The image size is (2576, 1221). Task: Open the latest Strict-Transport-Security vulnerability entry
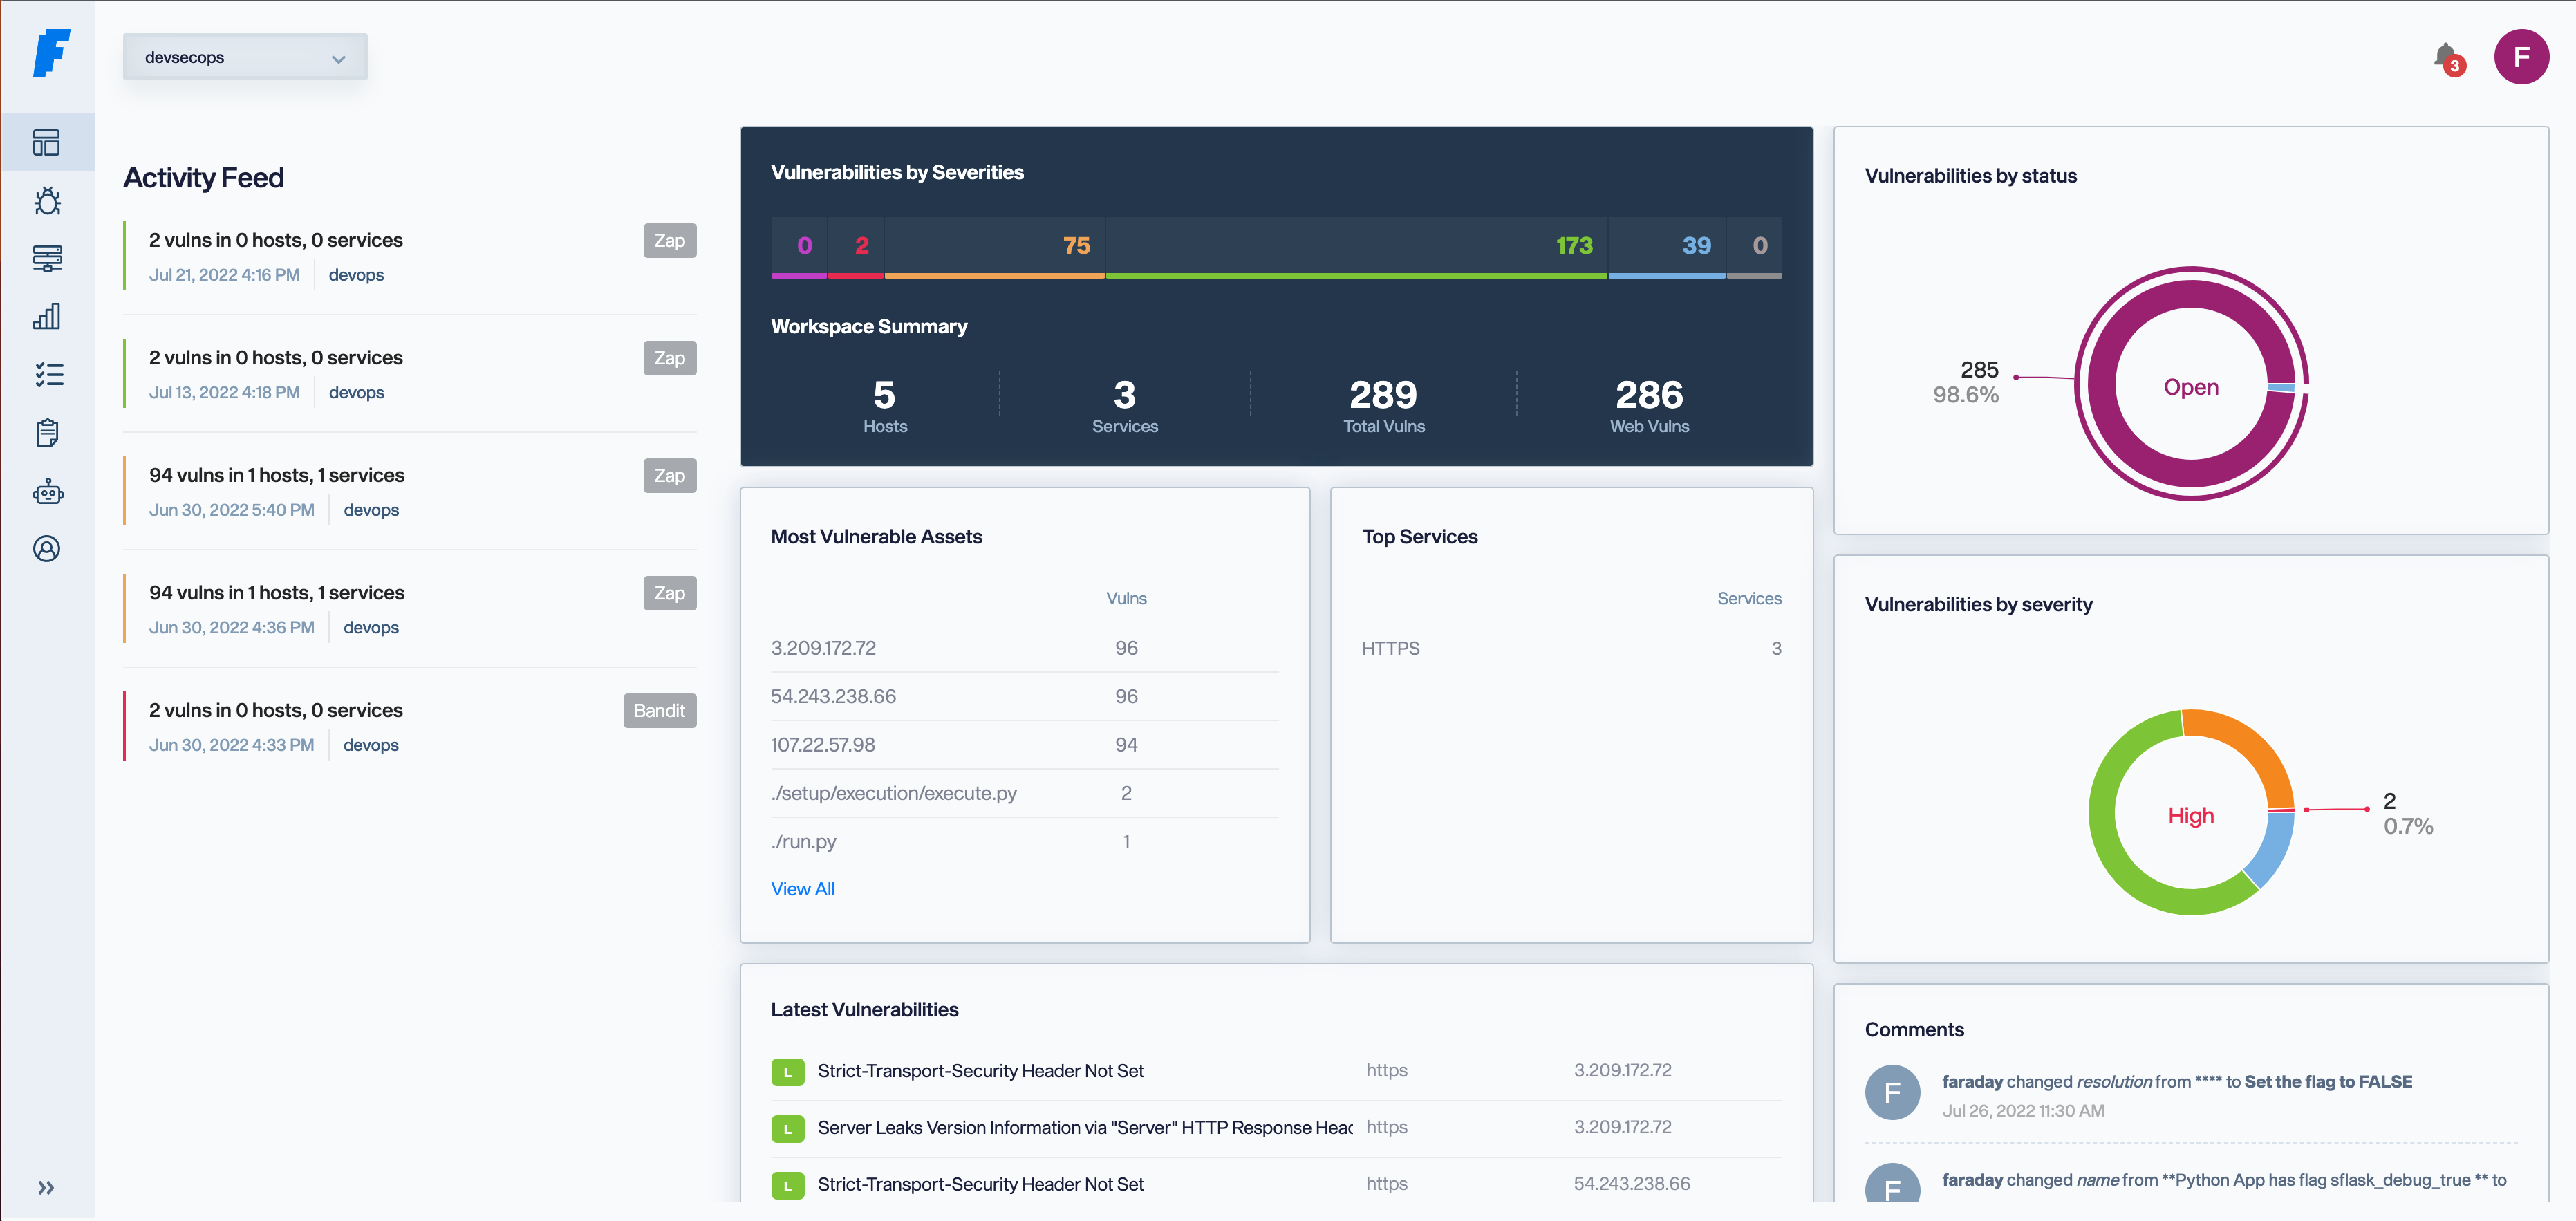click(981, 1070)
